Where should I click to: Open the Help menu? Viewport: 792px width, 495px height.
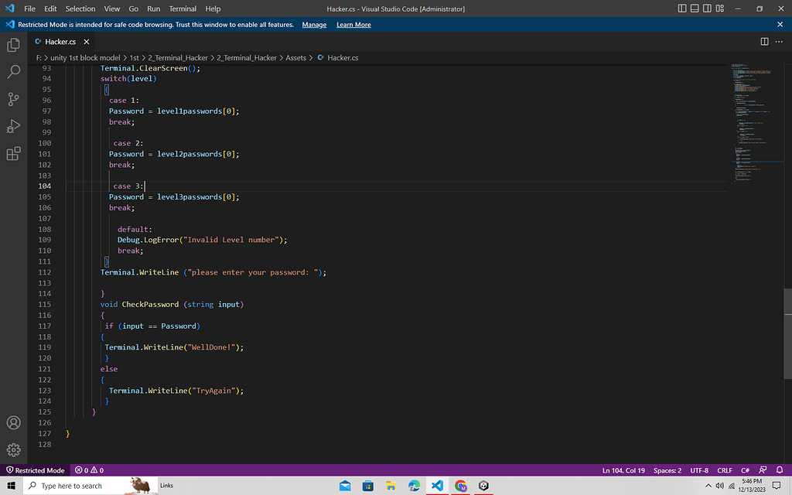tap(213, 9)
